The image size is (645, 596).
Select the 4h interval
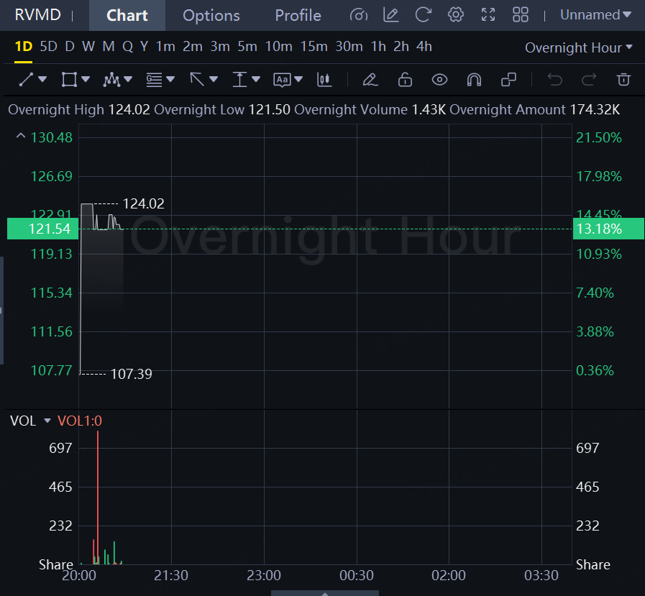(424, 47)
